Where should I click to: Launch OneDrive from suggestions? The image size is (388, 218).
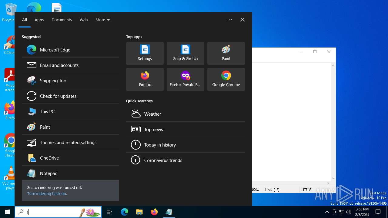[70, 158]
